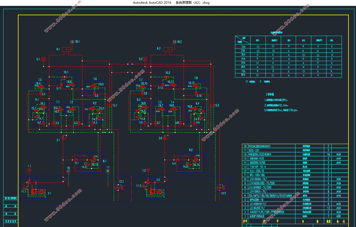Click the LS 18.1 level sensor symbol
The height and width of the screenshot is (227, 356).
[x=72, y=42]
